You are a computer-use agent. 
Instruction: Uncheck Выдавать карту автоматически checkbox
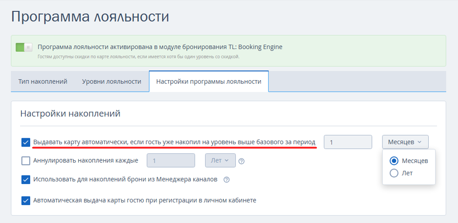[x=26, y=142]
